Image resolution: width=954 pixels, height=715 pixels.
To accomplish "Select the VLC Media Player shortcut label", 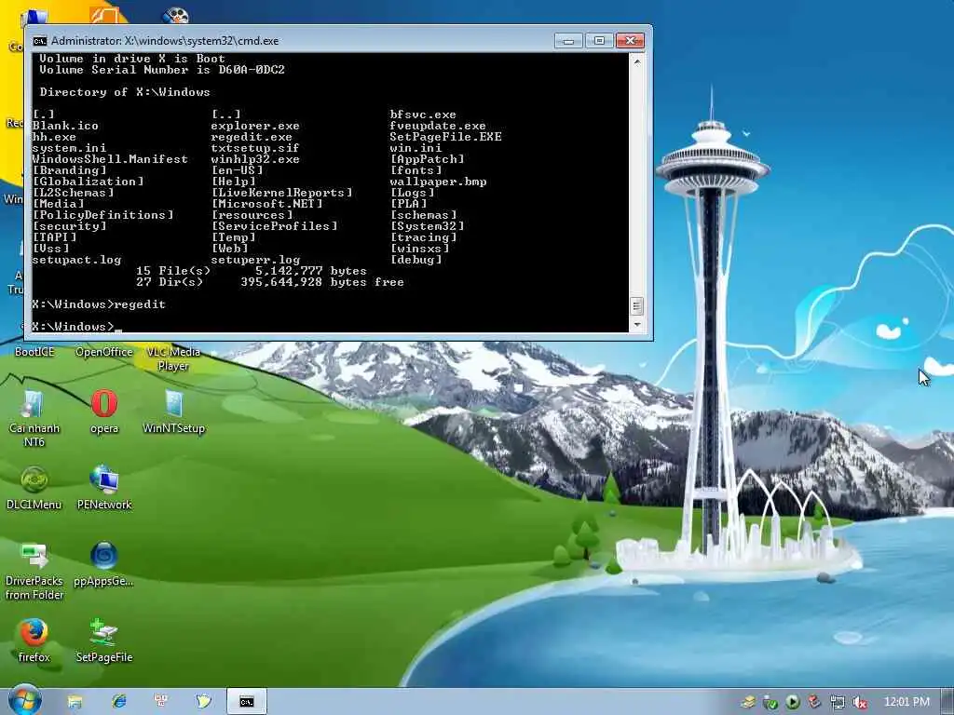I will pos(173,358).
